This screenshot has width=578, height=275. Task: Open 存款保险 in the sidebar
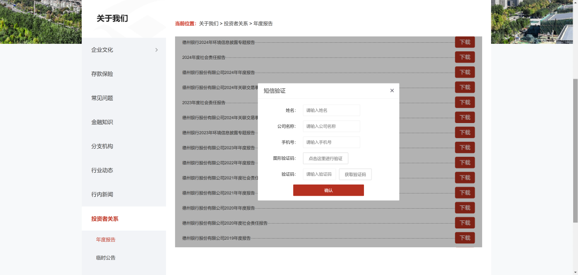pyautogui.click(x=102, y=74)
